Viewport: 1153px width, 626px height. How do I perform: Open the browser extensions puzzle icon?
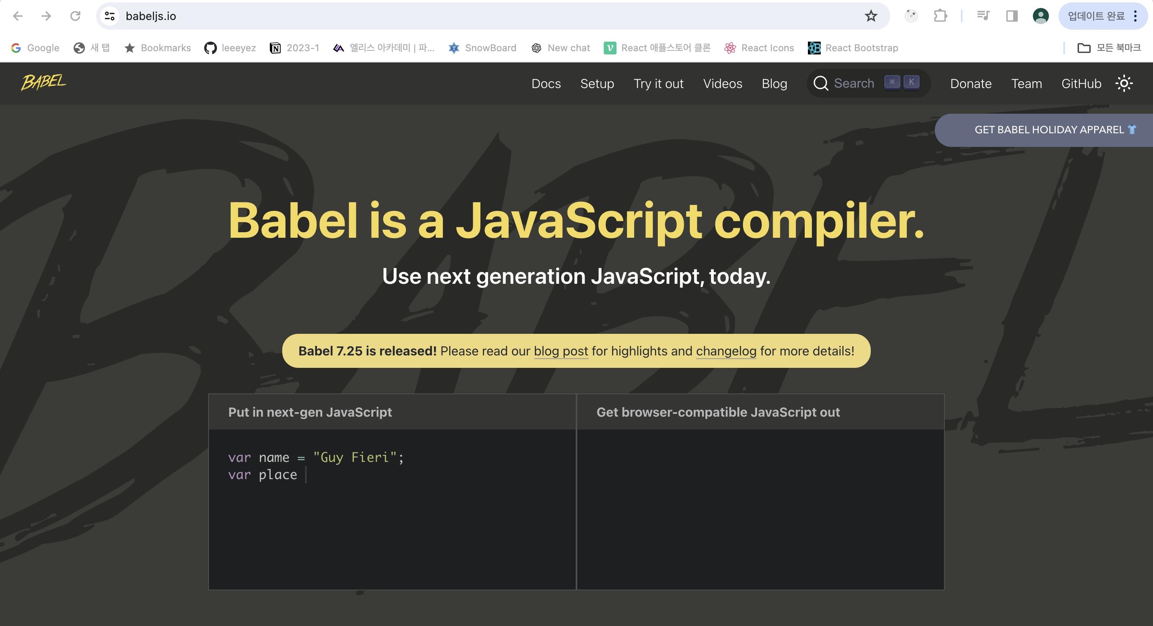[x=940, y=16]
